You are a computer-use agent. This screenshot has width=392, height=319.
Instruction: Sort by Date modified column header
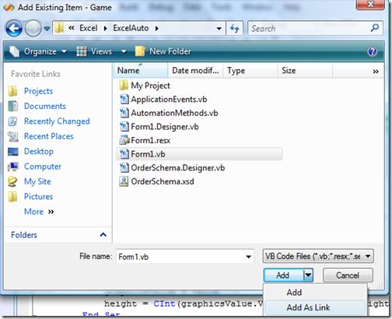[x=195, y=70]
